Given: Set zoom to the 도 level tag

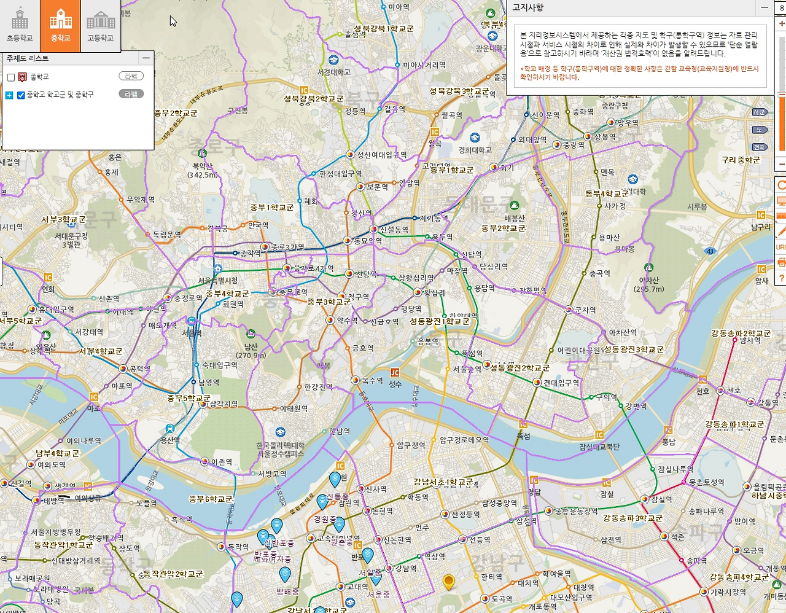Looking at the screenshot, I should coord(760,130).
